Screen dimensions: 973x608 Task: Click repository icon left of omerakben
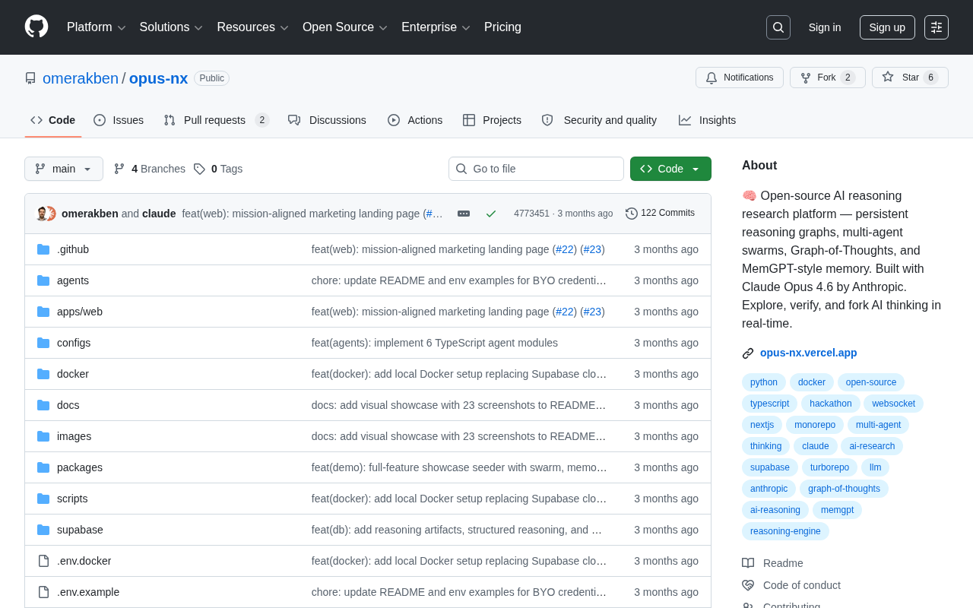[30, 78]
